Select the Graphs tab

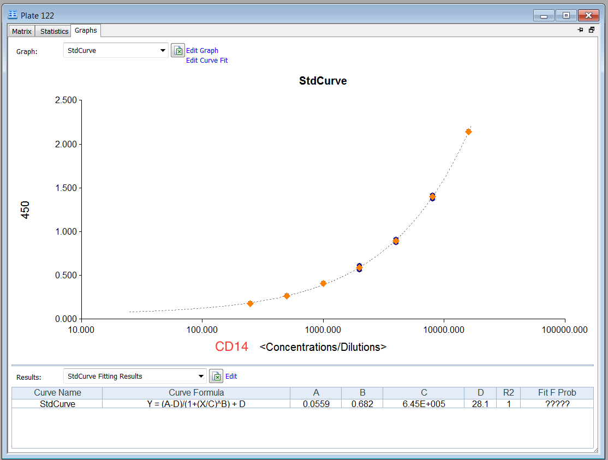tap(86, 30)
